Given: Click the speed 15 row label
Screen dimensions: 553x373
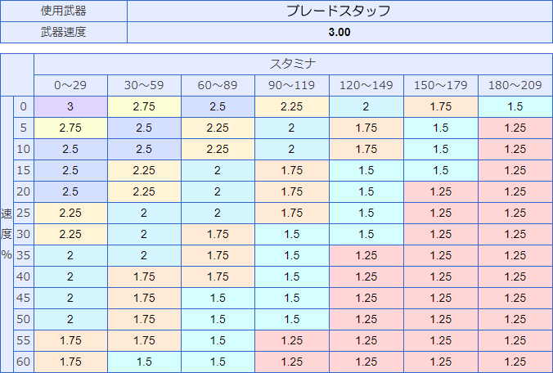Looking at the screenshot, I should [x=24, y=170].
